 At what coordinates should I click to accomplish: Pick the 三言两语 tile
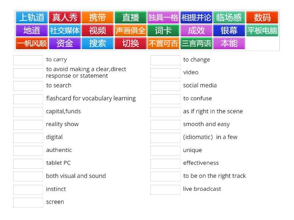point(196,43)
